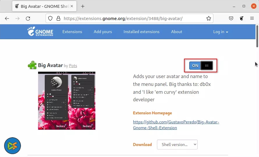Click the Big Avatar screenshot thumbnail
Screen dimensions: 259x157
[67, 101]
